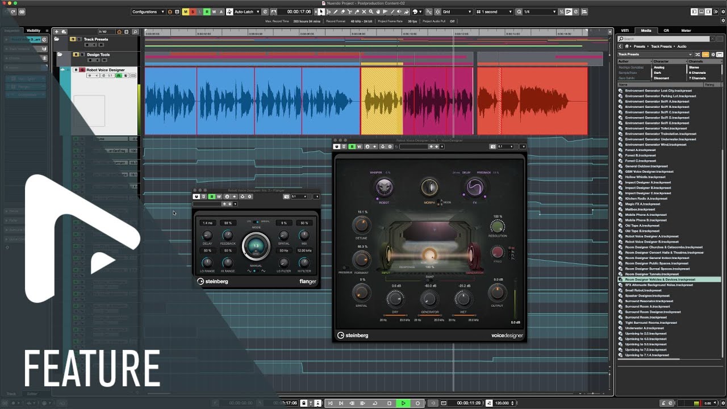Toggle the Flanger LFO/Manual mode switch
The image size is (727, 409).
click(256, 222)
